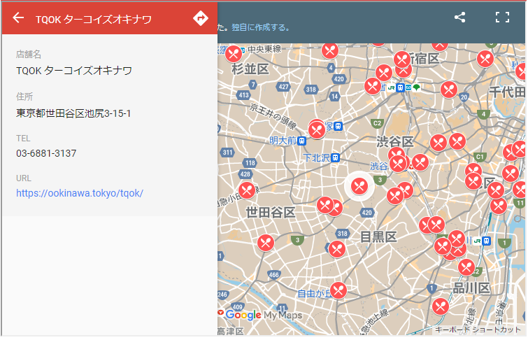Enter fullscreen map view

502,17
